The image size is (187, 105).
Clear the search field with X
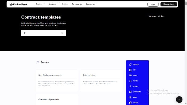click(62, 33)
